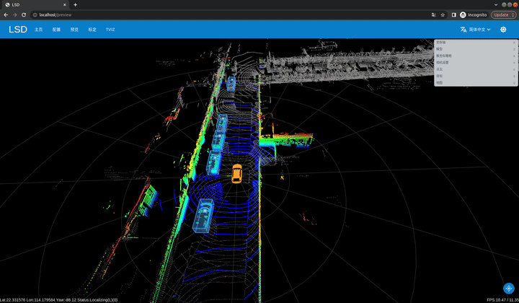Open a new browser tab with plus icon

75,4
